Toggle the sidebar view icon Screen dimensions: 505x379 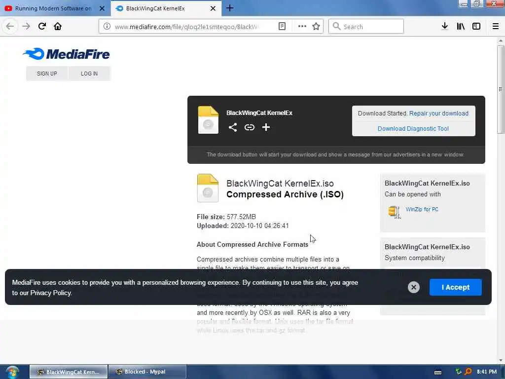click(x=476, y=27)
